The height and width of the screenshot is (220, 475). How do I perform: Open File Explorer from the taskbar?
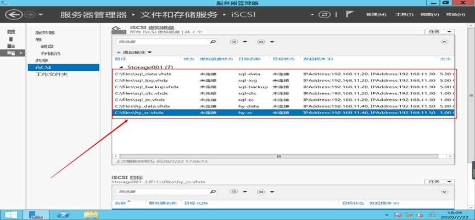pos(91,215)
